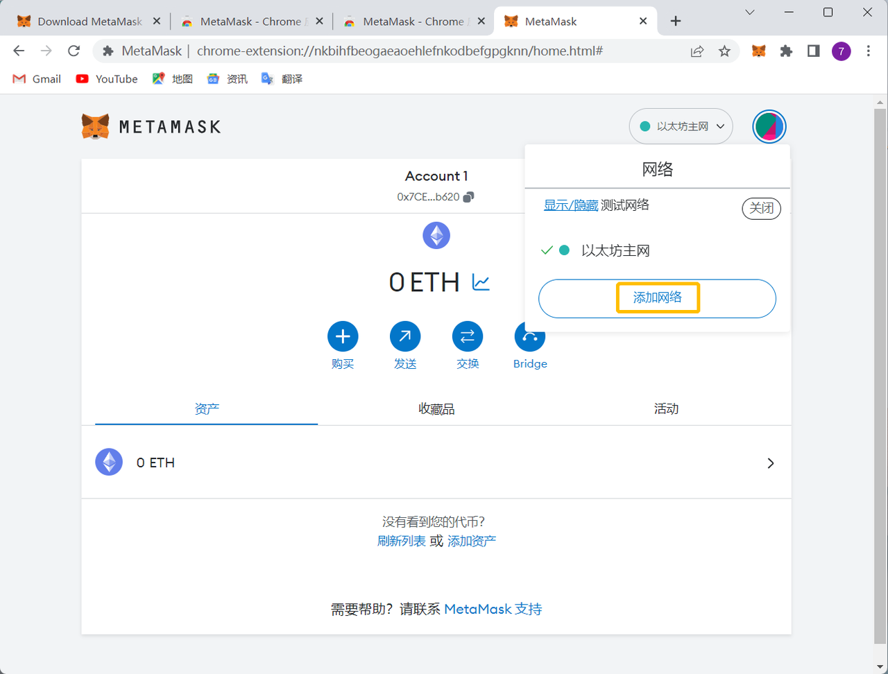Open the ETH portfolio chart icon
The width and height of the screenshot is (888, 674).
pos(481,282)
